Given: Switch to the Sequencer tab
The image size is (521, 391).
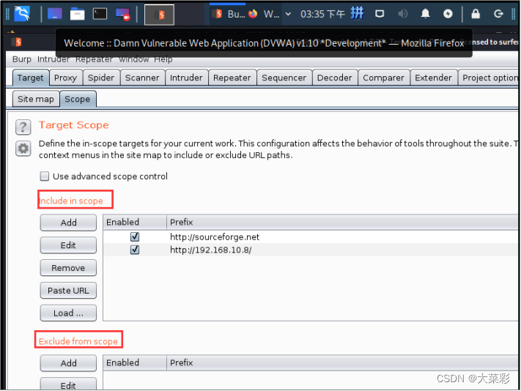Looking at the screenshot, I should point(284,78).
